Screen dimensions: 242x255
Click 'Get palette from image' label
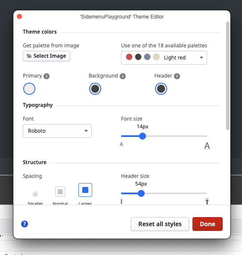point(51,46)
